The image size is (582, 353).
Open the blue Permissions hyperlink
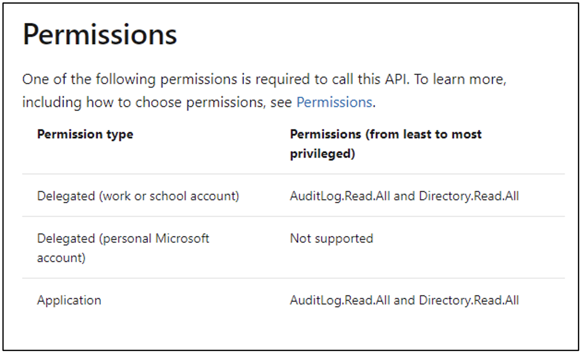coord(334,102)
